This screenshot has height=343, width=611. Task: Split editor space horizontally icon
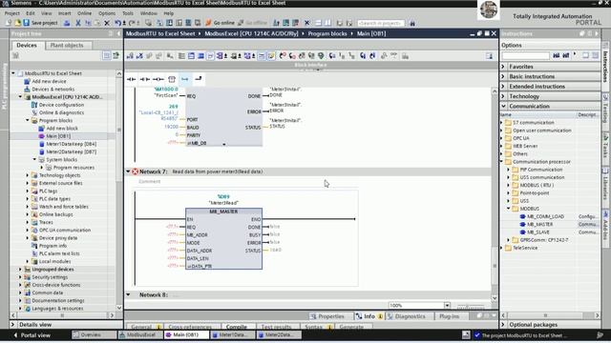click(318, 23)
